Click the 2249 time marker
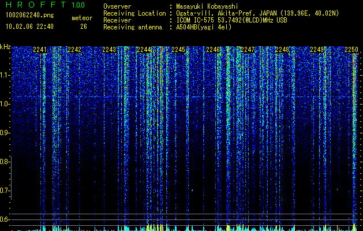Viewport: 363px width, 231px height. click(317, 50)
